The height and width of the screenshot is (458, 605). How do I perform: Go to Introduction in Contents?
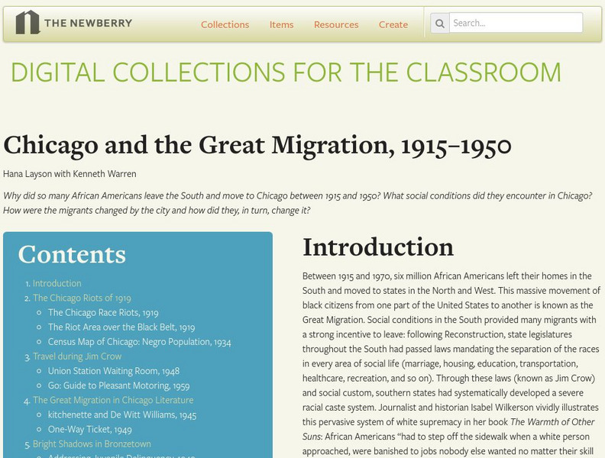point(57,283)
